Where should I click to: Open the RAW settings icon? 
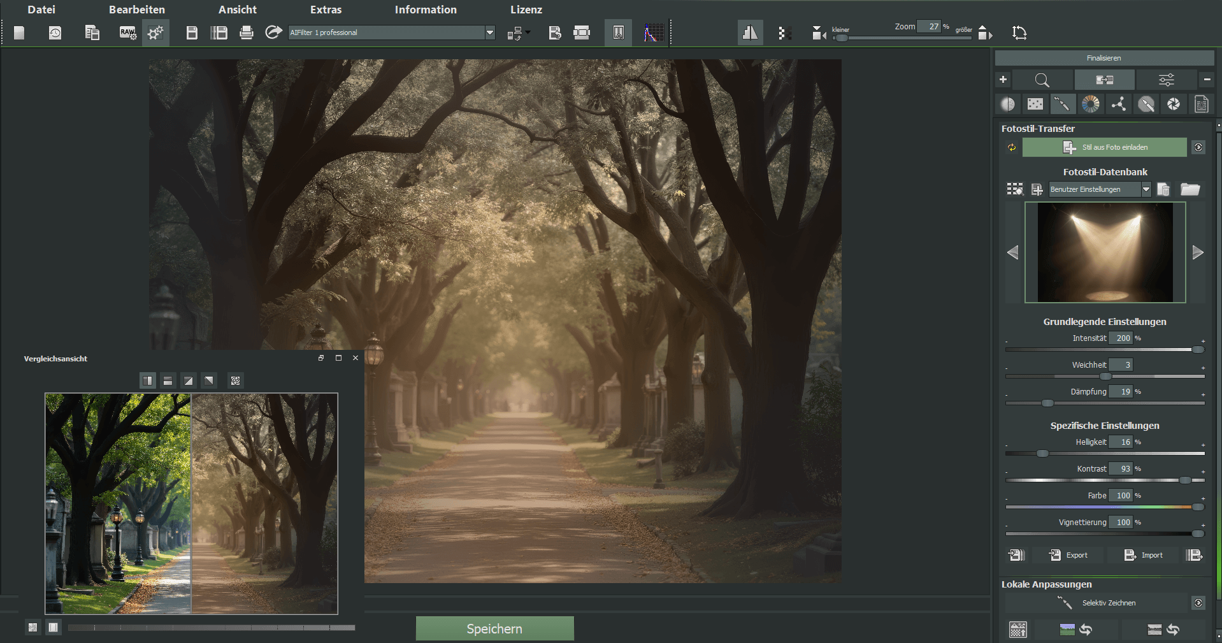click(x=128, y=33)
